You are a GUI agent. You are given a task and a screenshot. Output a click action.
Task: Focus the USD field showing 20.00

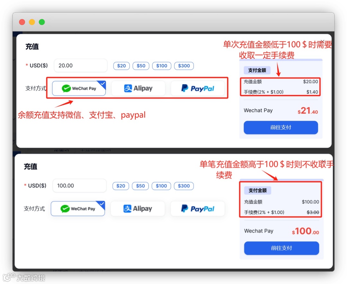81,66
